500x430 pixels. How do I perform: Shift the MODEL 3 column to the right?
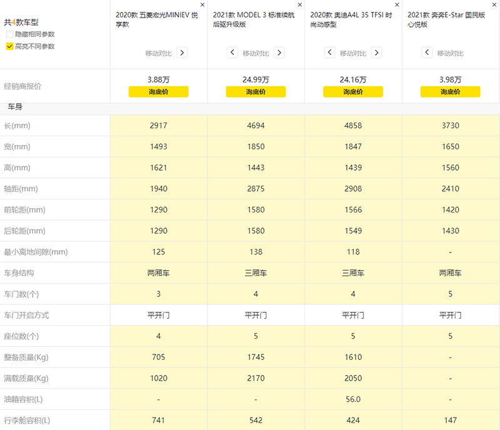(x=279, y=53)
